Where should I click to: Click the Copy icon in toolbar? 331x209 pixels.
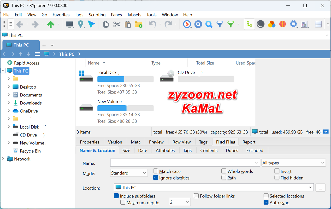pyautogui.click(x=106, y=25)
